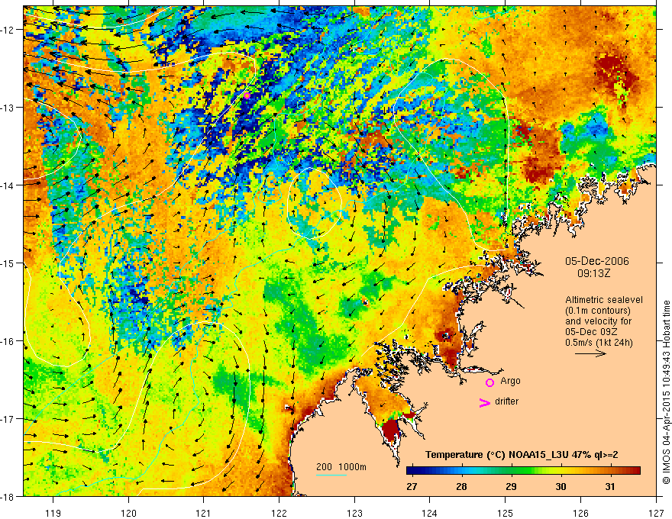The image size is (672, 519).
Task: Click the latitude axis label -16
Action: point(8,341)
